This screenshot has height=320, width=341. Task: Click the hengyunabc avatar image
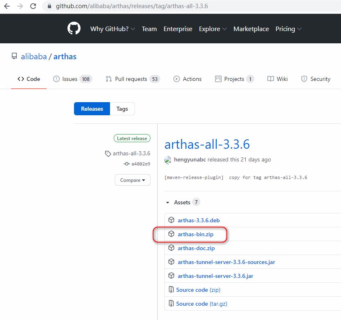tap(168, 160)
